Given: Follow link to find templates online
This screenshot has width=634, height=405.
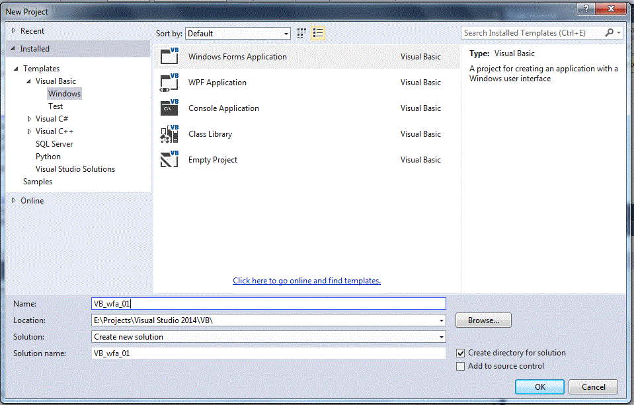Looking at the screenshot, I should [x=307, y=281].
